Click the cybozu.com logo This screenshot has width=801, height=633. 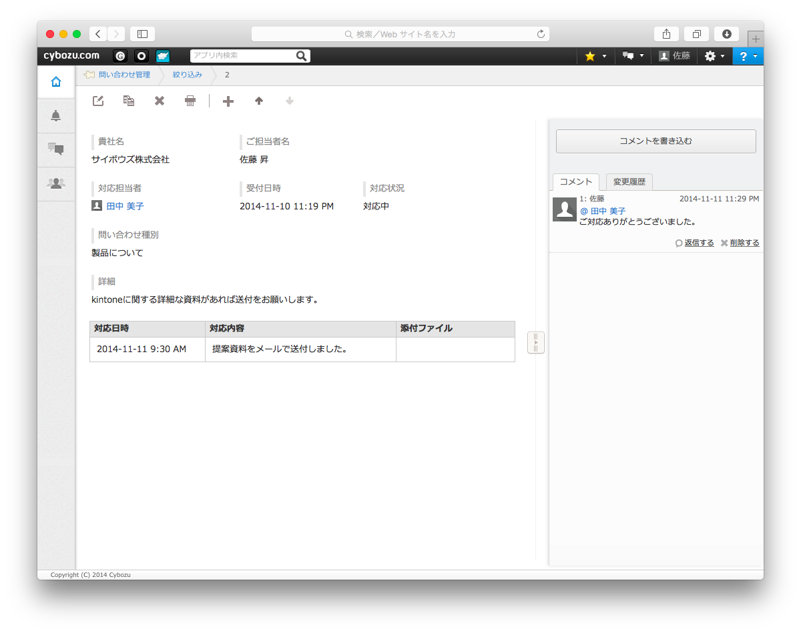71,56
